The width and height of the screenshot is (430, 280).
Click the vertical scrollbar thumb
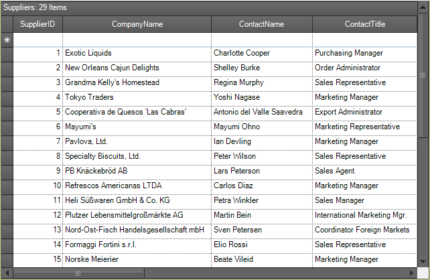423,76
